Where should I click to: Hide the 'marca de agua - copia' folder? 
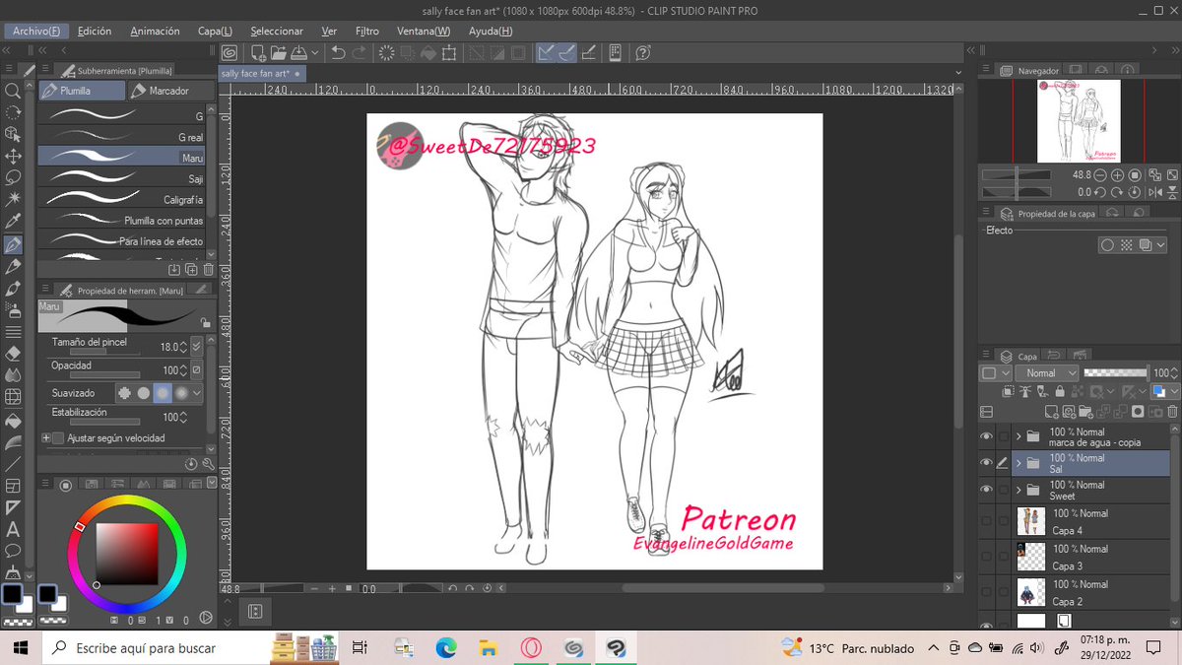pos(987,436)
